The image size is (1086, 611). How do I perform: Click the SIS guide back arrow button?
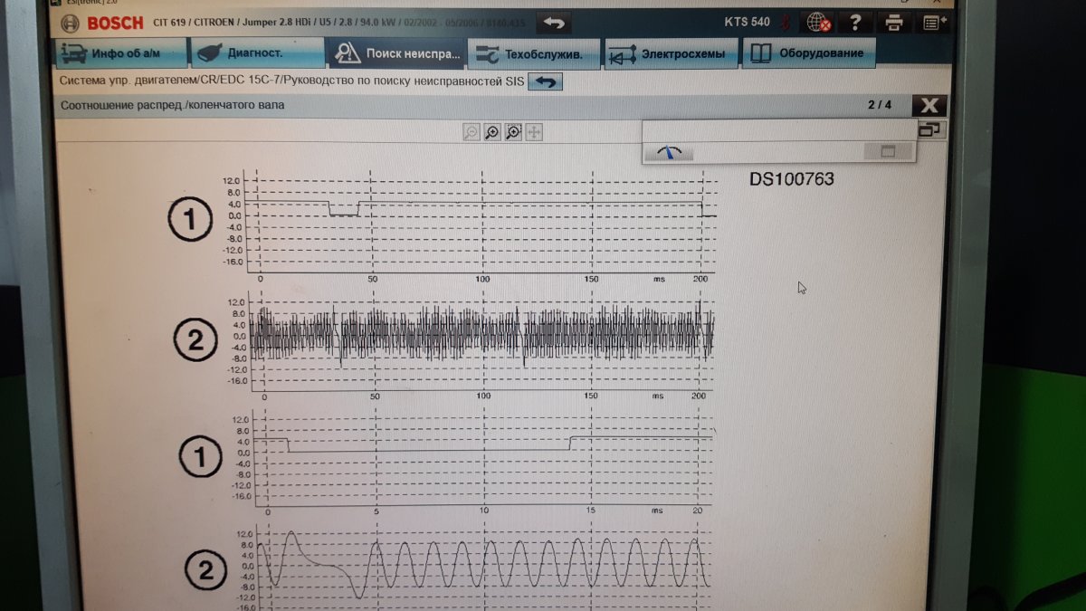tap(545, 81)
